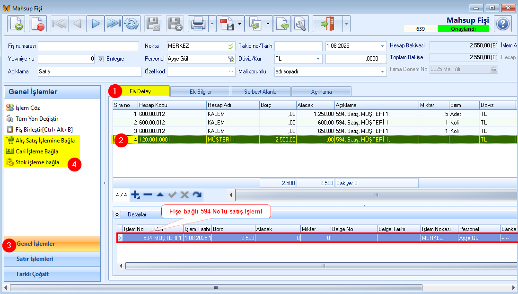Add a row with the plus icon
Viewport: 518px width, 294px height.
[x=136, y=195]
